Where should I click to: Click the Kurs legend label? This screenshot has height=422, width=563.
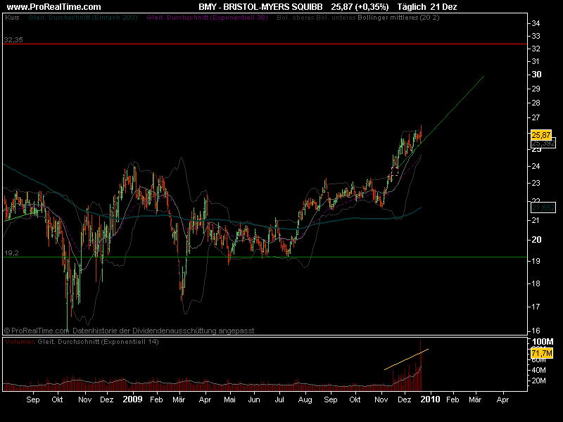click(12, 15)
